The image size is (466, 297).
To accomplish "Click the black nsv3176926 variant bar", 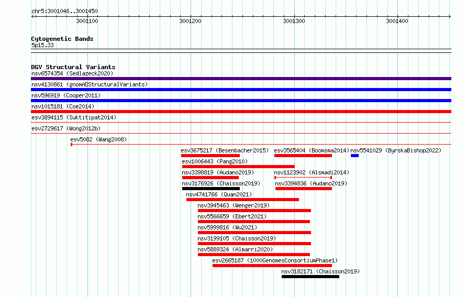I will (x=211, y=189).
